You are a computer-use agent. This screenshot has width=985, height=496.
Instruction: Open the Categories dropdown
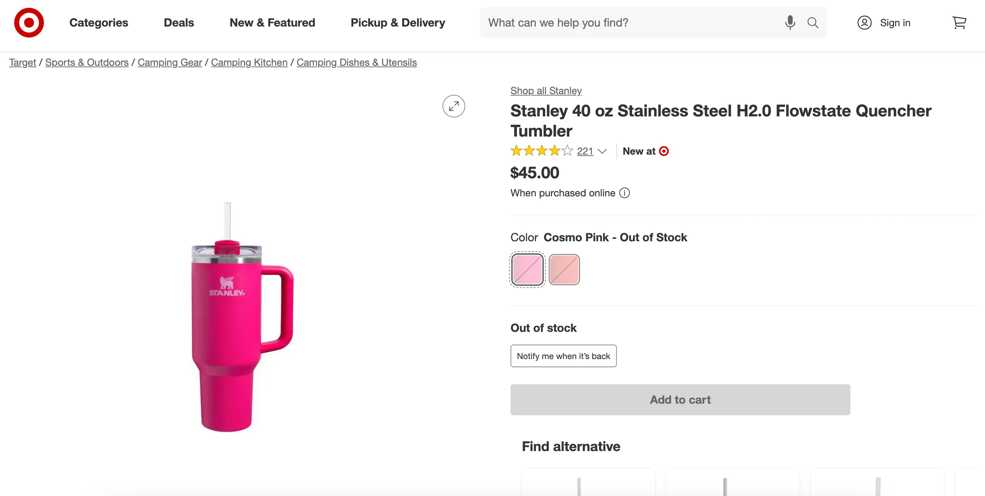(98, 23)
